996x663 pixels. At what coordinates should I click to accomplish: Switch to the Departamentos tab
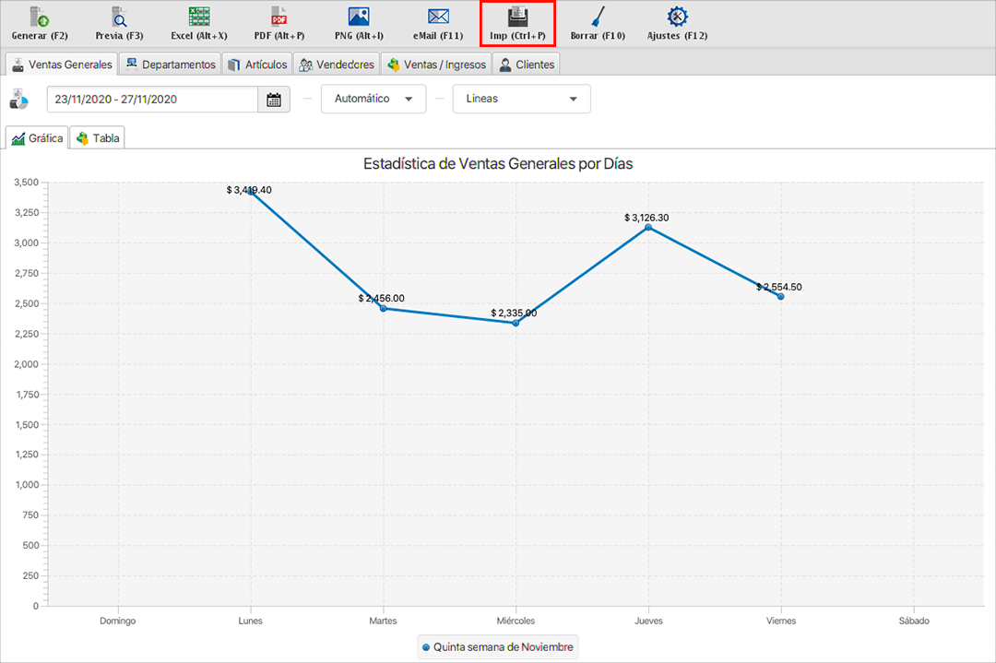point(171,65)
